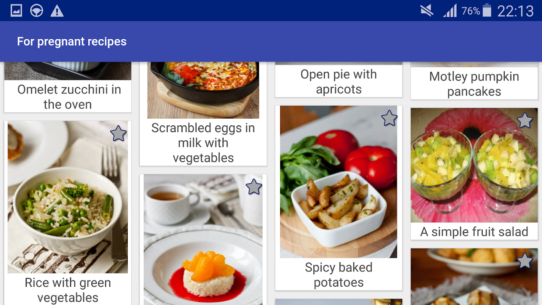Tap the muted sound status icon
Screen dimensions: 542x305
click(x=427, y=11)
